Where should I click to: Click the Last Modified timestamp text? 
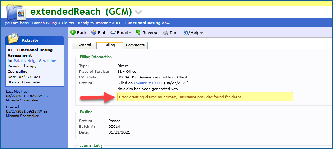click(x=29, y=96)
